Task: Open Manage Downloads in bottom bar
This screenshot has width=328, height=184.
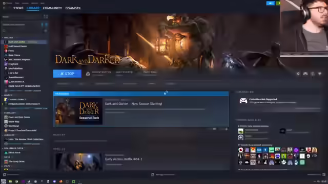Action: click(163, 175)
